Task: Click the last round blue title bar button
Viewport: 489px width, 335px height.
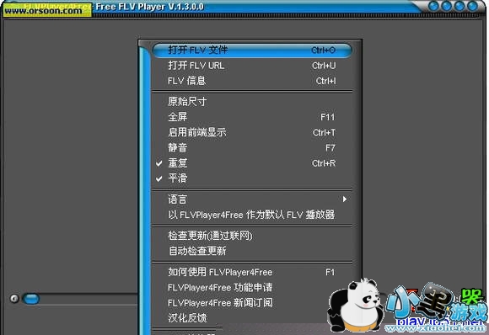Action: (x=472, y=6)
